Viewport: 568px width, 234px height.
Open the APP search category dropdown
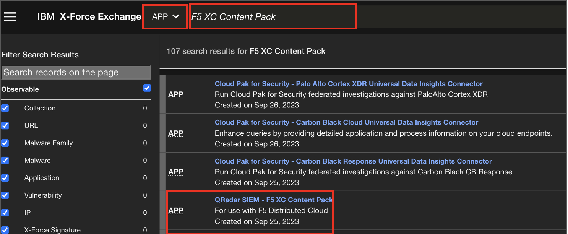165,16
